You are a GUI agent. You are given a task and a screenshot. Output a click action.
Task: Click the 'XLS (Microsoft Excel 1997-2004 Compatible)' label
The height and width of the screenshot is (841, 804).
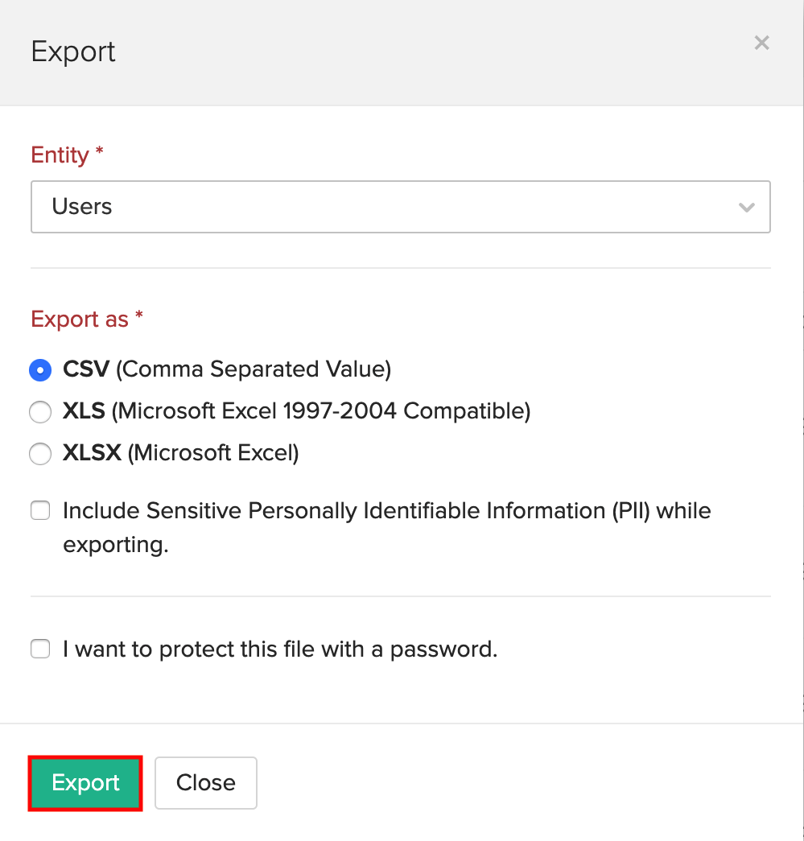[x=296, y=411]
